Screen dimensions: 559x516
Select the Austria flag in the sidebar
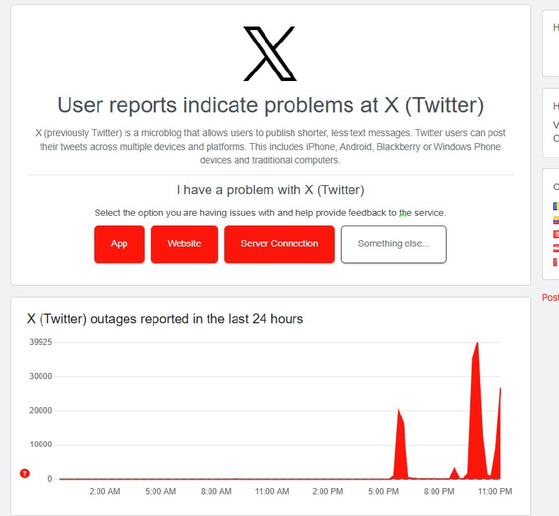pos(556,248)
